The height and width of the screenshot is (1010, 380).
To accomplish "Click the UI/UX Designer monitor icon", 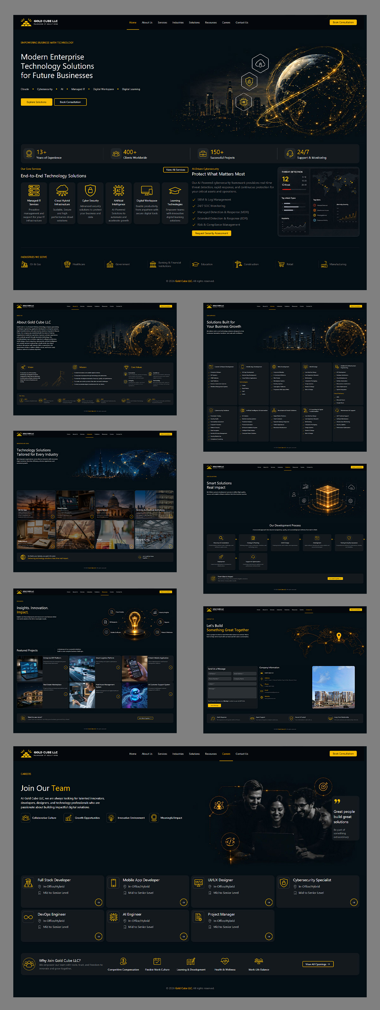I will [199, 883].
